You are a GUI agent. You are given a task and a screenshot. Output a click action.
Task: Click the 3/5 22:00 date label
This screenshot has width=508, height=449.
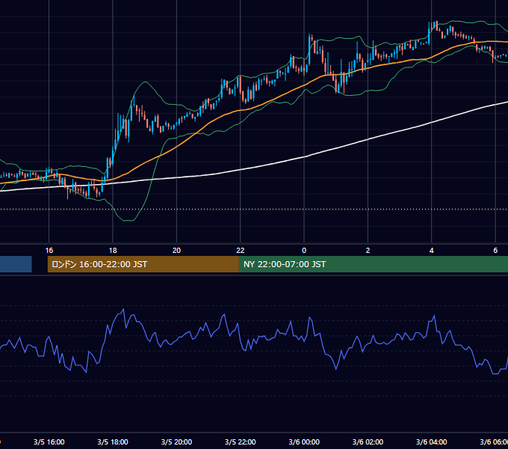pos(240,442)
